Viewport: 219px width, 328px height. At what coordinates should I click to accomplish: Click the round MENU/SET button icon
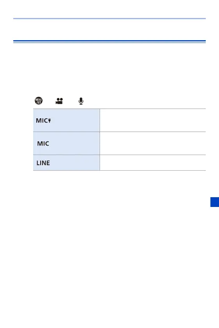(39, 101)
